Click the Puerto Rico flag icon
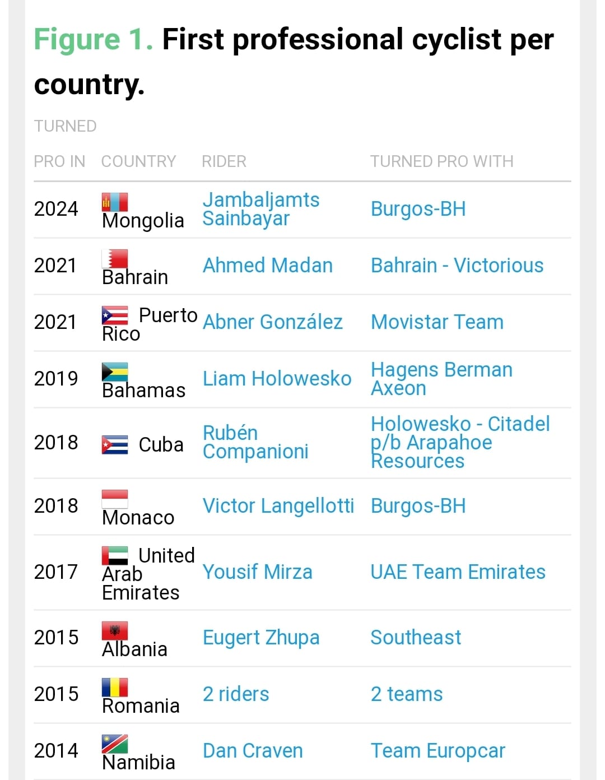 115,315
